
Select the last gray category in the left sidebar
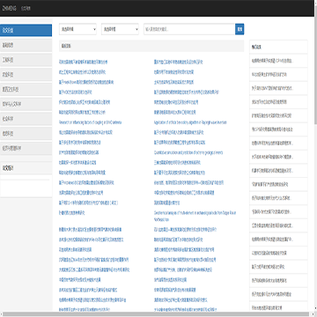pos(26,148)
